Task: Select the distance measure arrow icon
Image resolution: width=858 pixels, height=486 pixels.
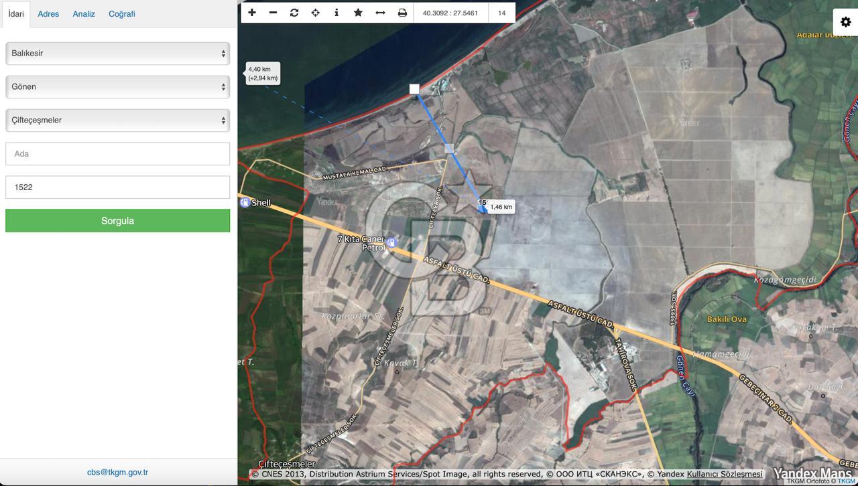Action: tap(380, 13)
